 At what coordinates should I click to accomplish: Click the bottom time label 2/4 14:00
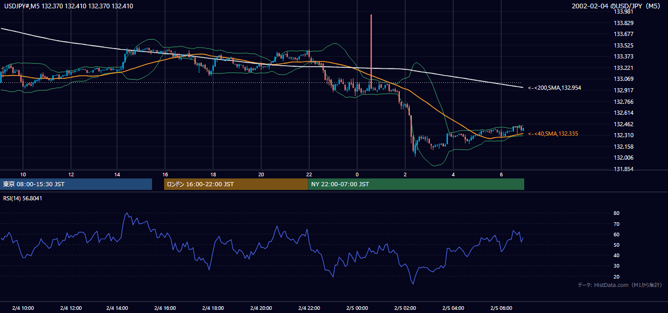point(117,308)
